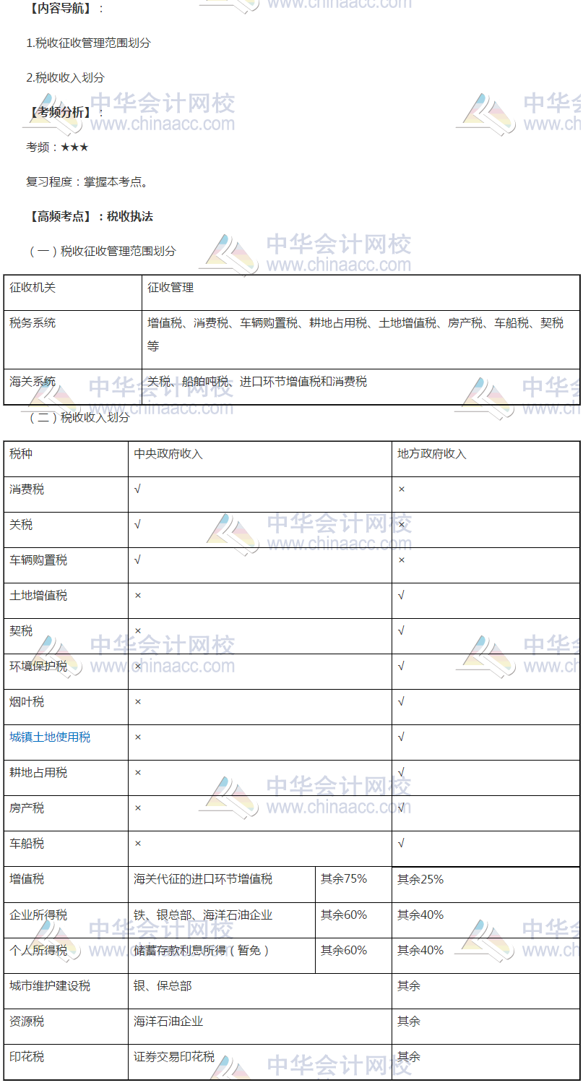The width and height of the screenshot is (583, 1083).
Task: Click the check mark in 消费税 row
Action: 137,489
